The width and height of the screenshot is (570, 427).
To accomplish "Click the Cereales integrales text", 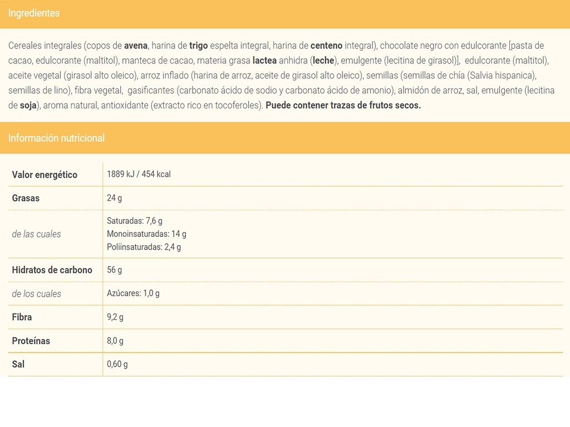I will (45, 46).
